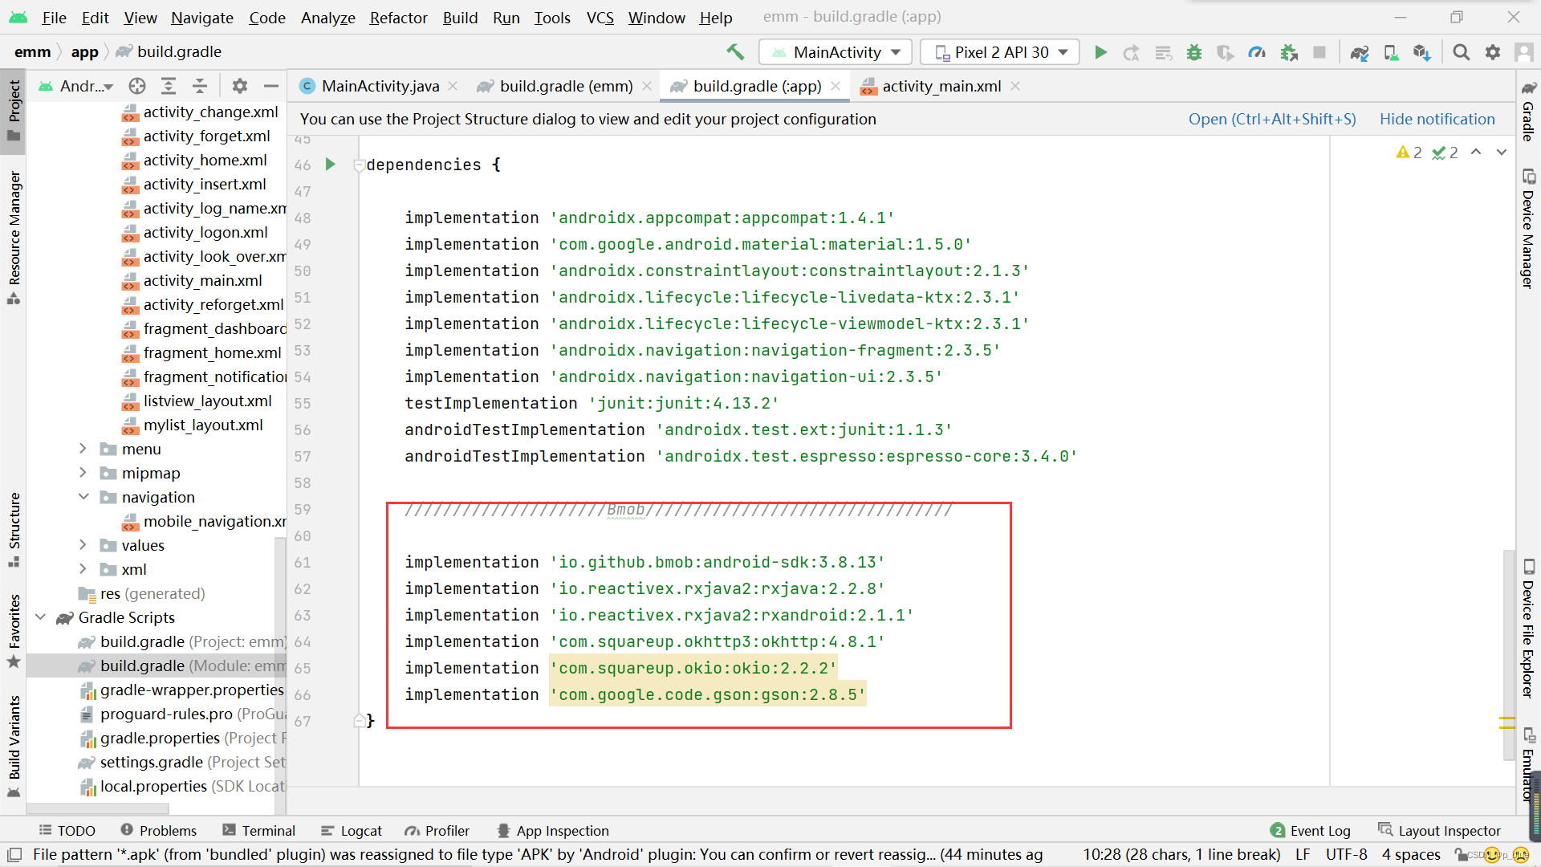Click the run gutter arrow beside dependencies
Image resolution: width=1541 pixels, height=867 pixels.
[330, 164]
